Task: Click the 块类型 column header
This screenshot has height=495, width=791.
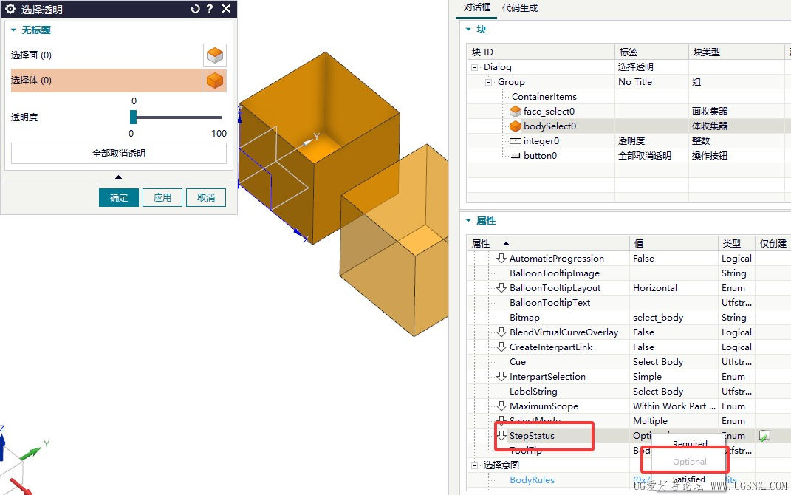Action: [x=736, y=52]
